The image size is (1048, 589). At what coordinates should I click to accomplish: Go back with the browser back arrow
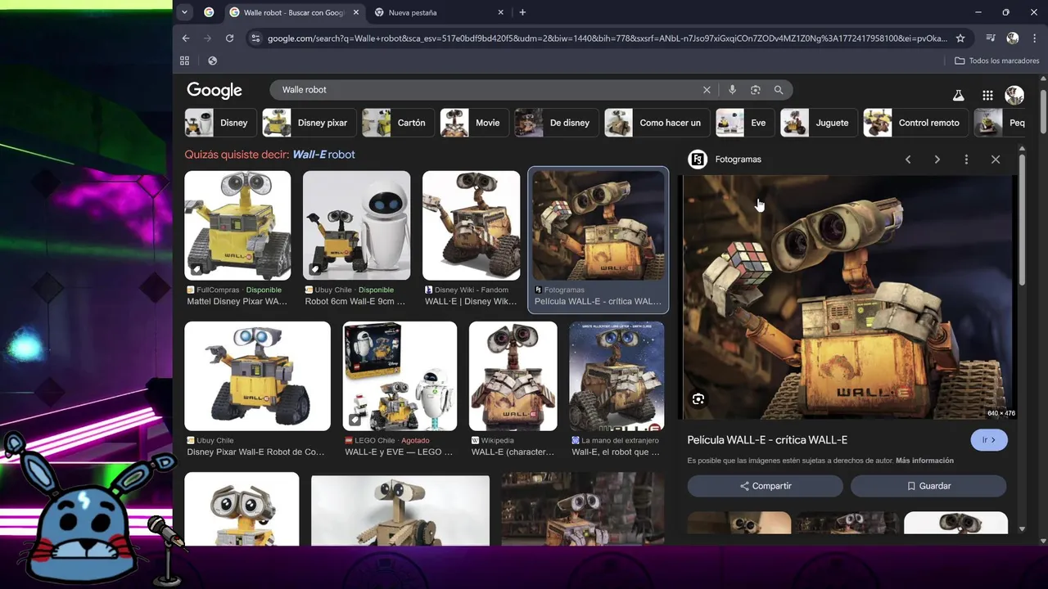[186, 38]
